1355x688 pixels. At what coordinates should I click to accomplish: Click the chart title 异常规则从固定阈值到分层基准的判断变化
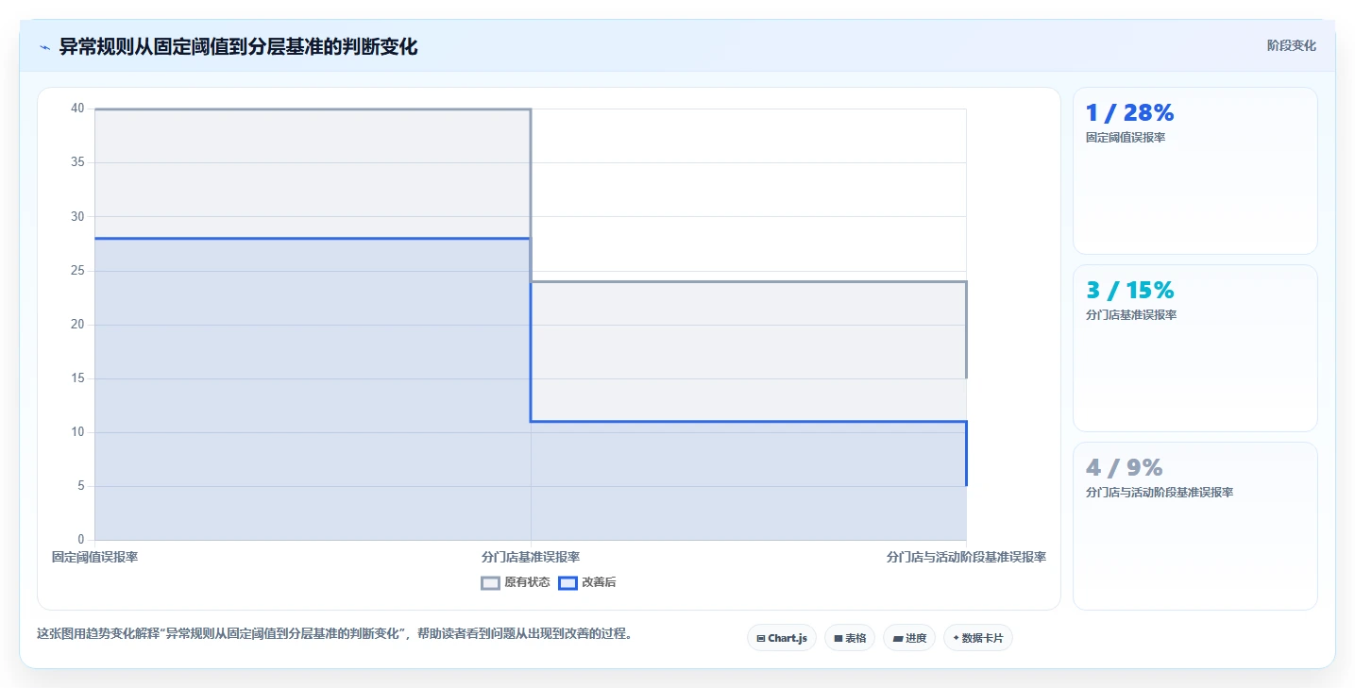238,46
